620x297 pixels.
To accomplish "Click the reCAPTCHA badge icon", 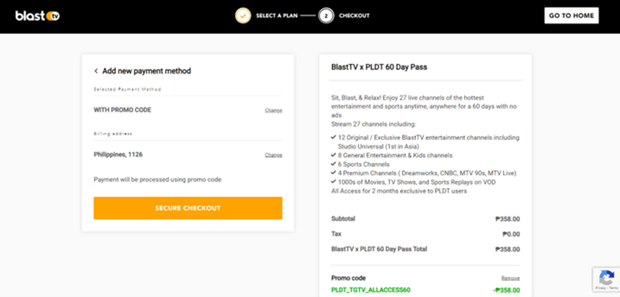I will click(606, 278).
